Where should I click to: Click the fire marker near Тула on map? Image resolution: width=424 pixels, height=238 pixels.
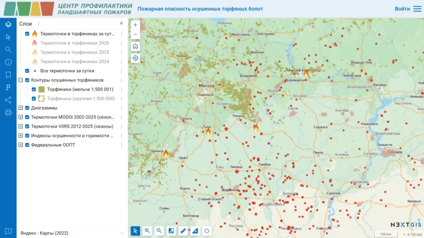[208, 131]
